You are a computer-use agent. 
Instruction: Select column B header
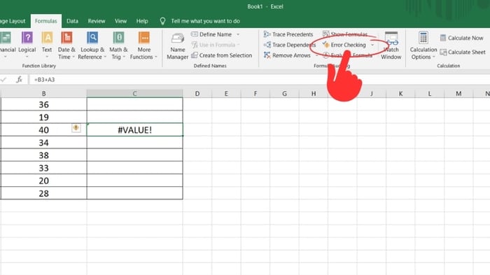pyautogui.click(x=43, y=94)
